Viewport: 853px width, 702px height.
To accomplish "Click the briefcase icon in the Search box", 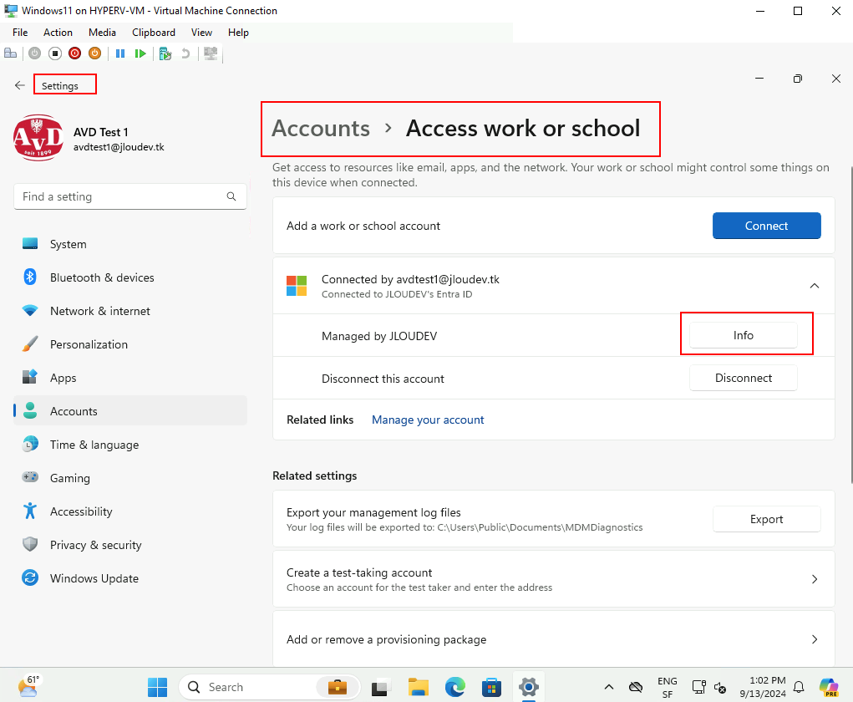I will tap(338, 687).
